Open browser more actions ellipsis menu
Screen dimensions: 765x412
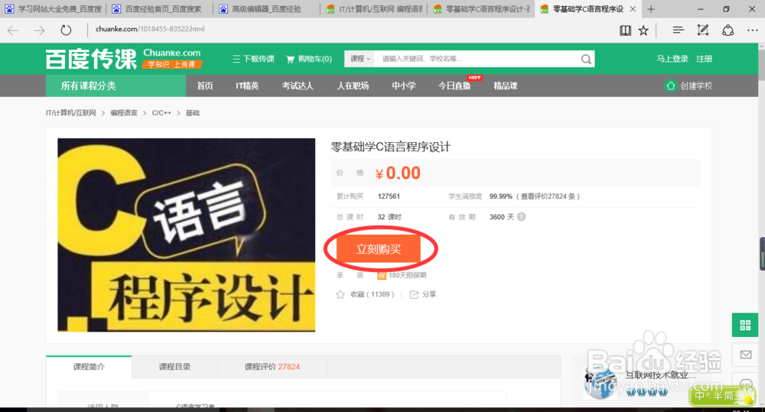tap(752, 31)
